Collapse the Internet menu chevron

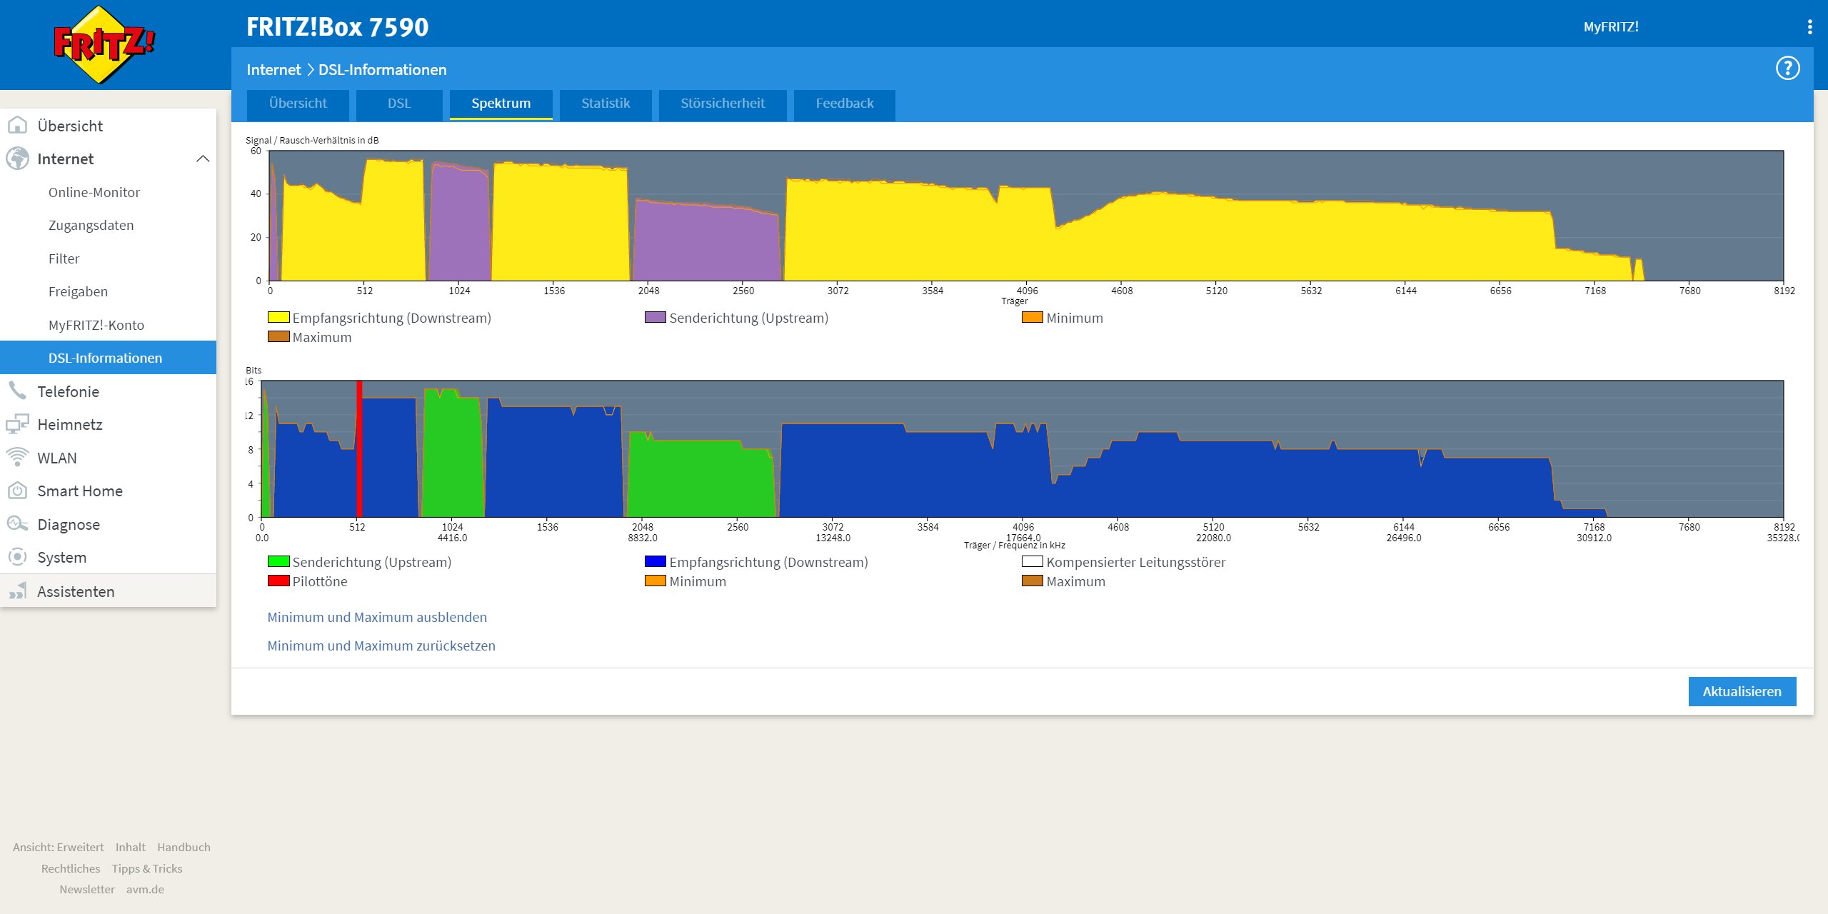(203, 159)
